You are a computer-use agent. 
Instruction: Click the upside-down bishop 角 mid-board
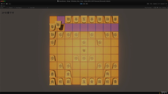[x=84, y=50]
